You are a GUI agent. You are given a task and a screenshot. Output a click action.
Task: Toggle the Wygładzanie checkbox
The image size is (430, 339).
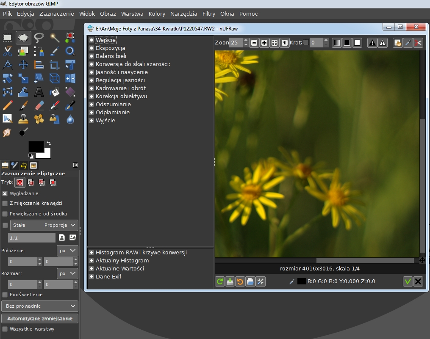[x=5, y=193]
